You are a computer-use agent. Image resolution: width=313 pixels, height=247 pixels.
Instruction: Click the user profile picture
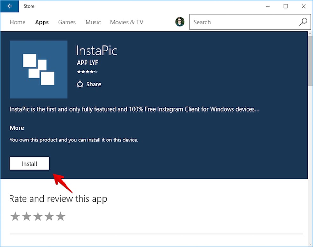click(x=180, y=22)
